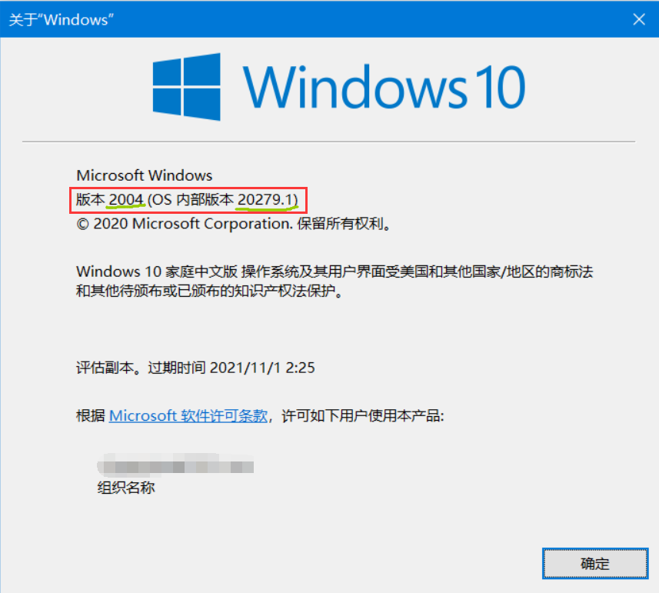Image resolution: width=659 pixels, height=593 pixels.
Task: Click the 版本 label in the red box
Action: pos(91,199)
